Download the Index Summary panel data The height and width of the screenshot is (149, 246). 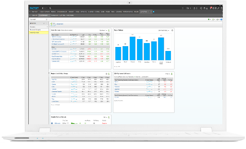[109, 30]
